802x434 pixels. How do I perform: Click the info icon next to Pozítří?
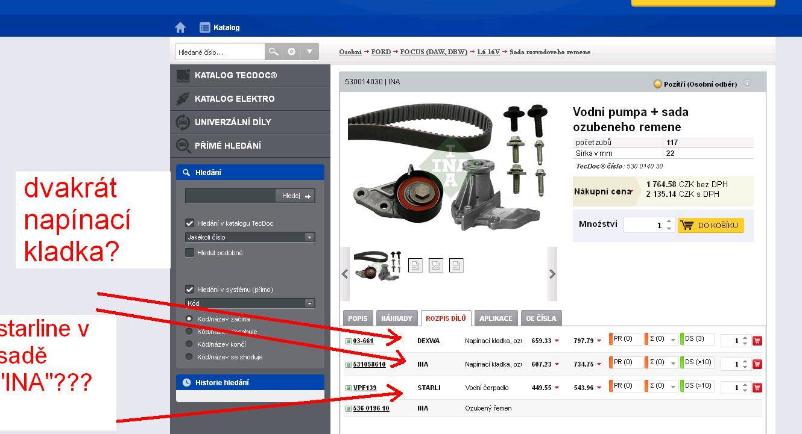tap(747, 84)
